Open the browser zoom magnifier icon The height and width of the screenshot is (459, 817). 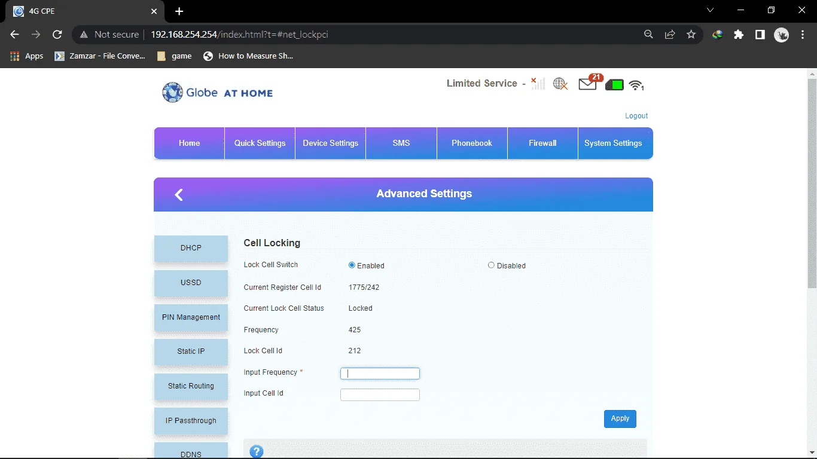(648, 35)
